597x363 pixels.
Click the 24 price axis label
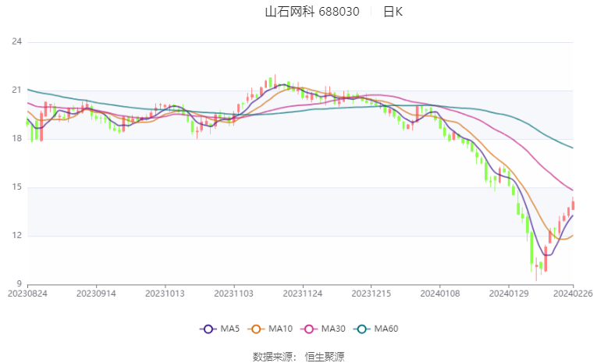[16, 41]
